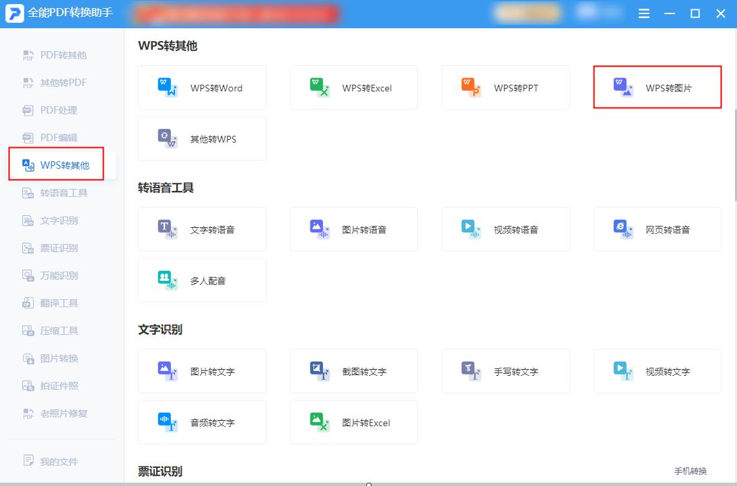Open the 其他转WPS tool
The image size is (737, 486).
click(x=202, y=138)
